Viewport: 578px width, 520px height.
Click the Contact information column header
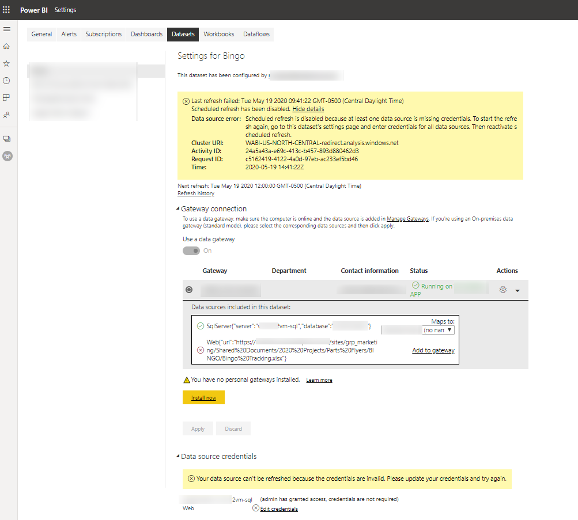point(370,271)
